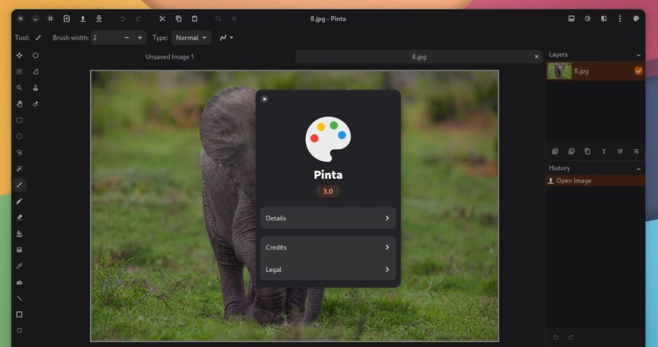Select the Recolor tool
Image resolution: width=658 pixels, height=347 pixels.
coord(36,104)
